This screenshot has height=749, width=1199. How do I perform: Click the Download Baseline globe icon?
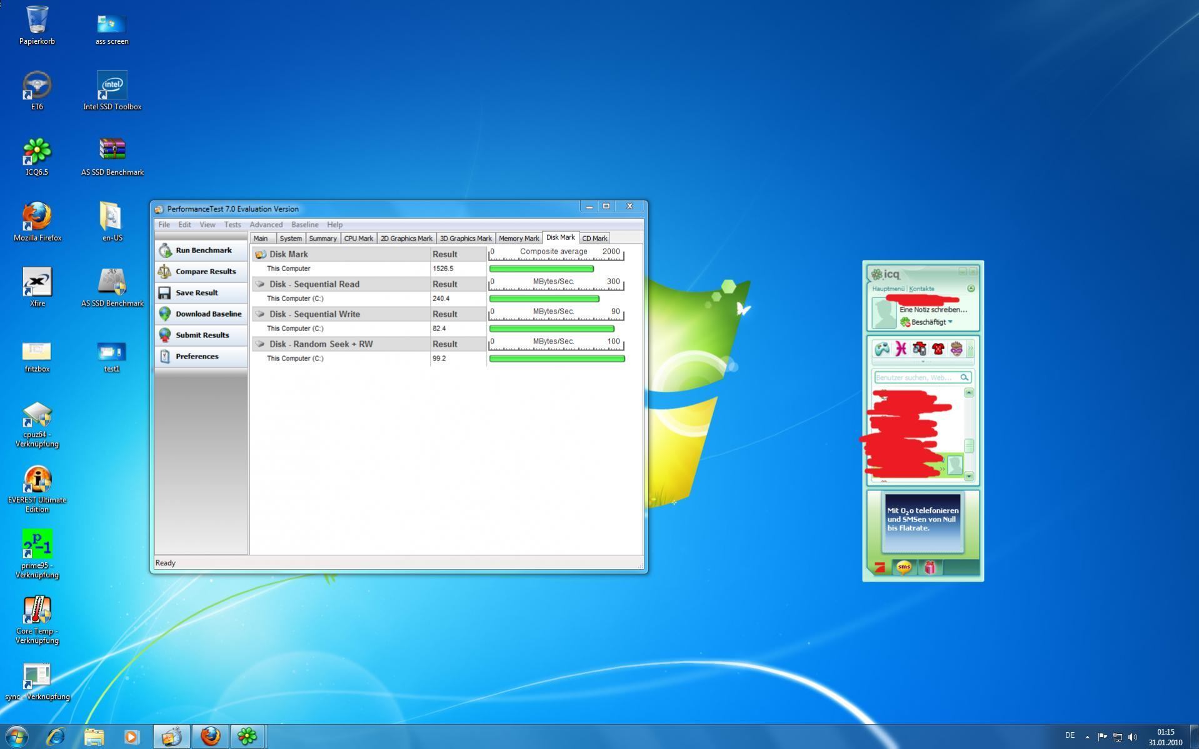[x=165, y=314]
